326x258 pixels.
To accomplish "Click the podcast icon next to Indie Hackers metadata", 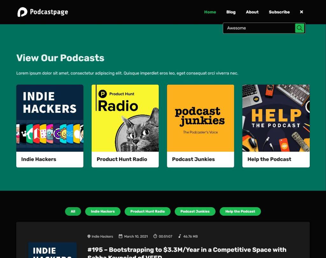I will point(89,236).
